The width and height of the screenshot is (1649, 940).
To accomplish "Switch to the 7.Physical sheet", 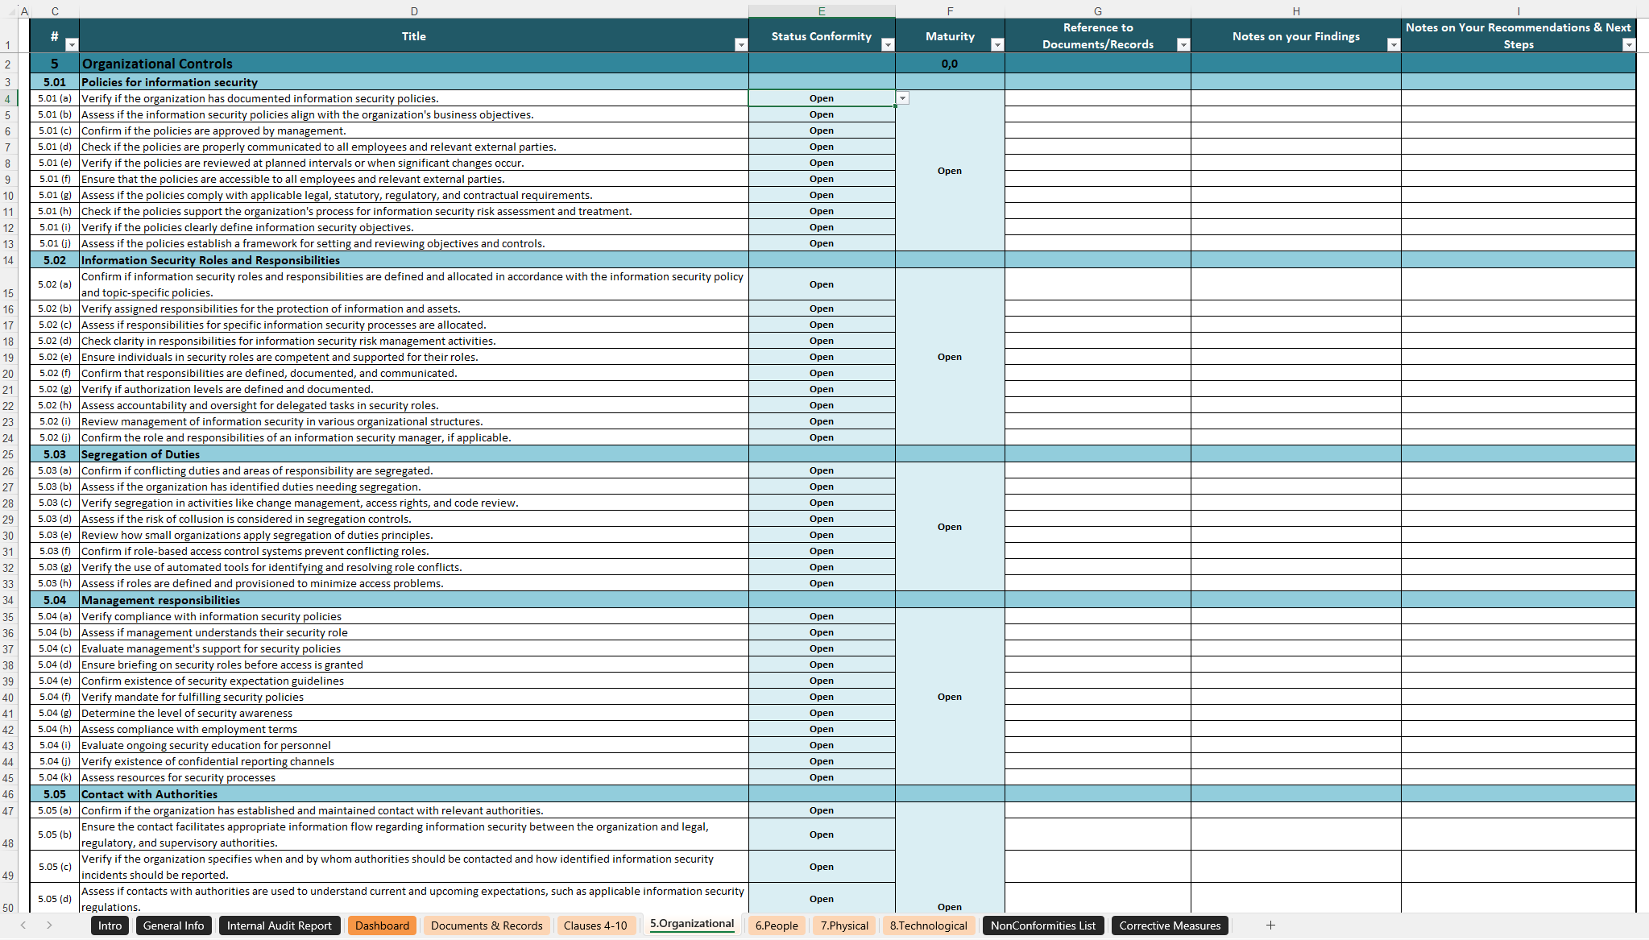I will pos(843,926).
